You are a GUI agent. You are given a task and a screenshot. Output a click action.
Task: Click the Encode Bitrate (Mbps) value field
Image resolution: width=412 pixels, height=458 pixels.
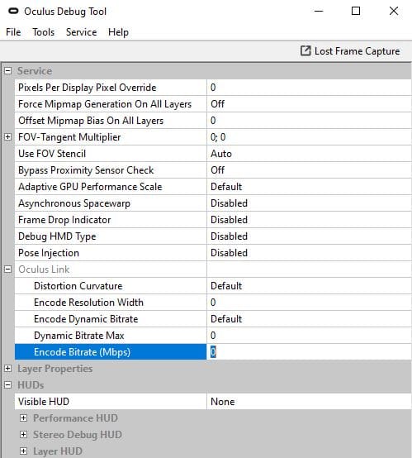(x=309, y=352)
